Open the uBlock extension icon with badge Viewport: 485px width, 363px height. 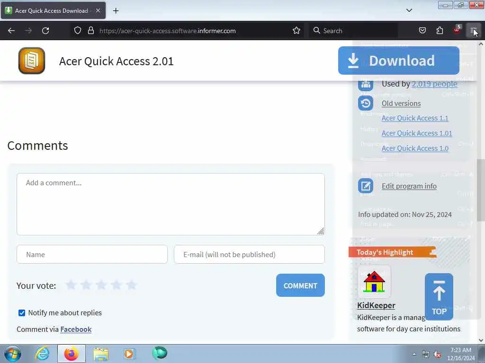coord(457,30)
